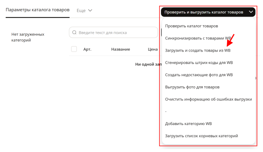Open the 'Параметры каталога товаров' tab
Screen dimensions: 263x152
pos(38,10)
